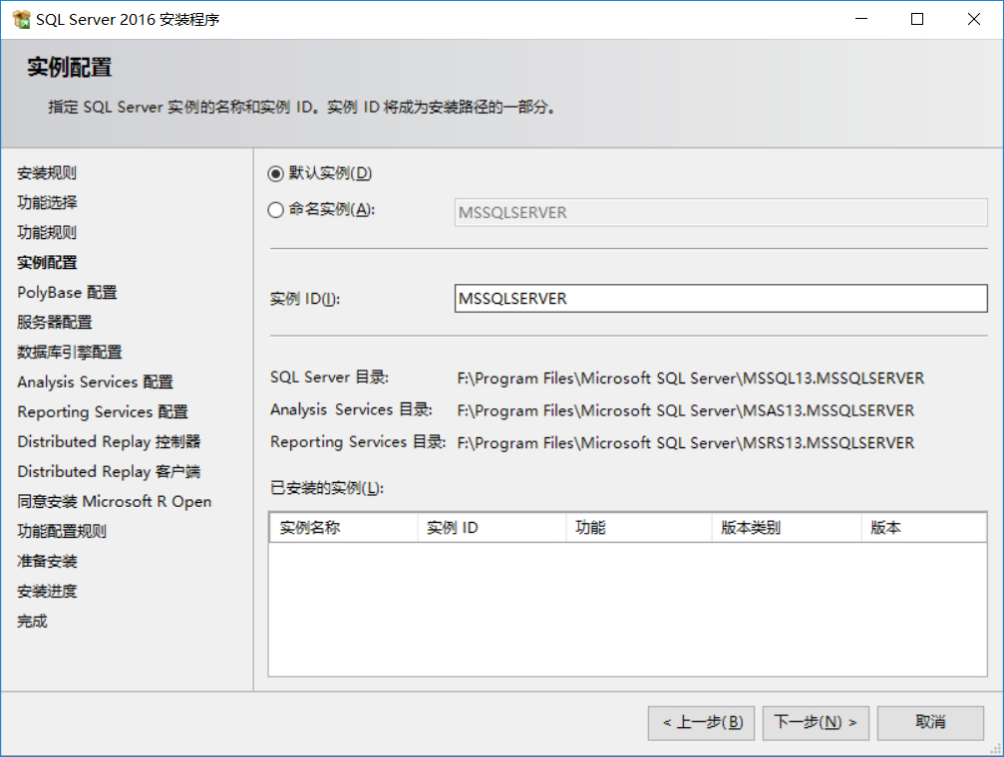The image size is (1004, 757).
Task: Close the SQL Server 2016 setup window
Action: point(974,19)
